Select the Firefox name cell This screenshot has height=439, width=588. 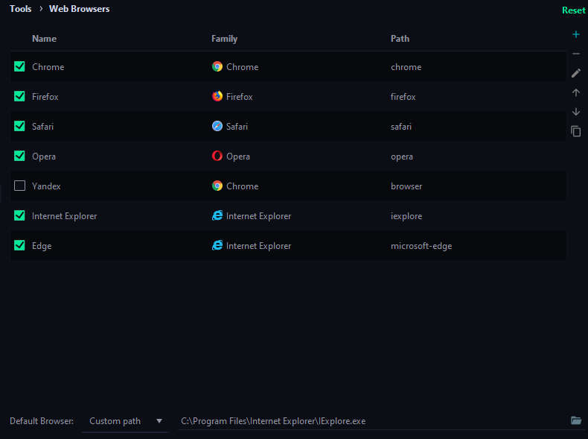[45, 96]
